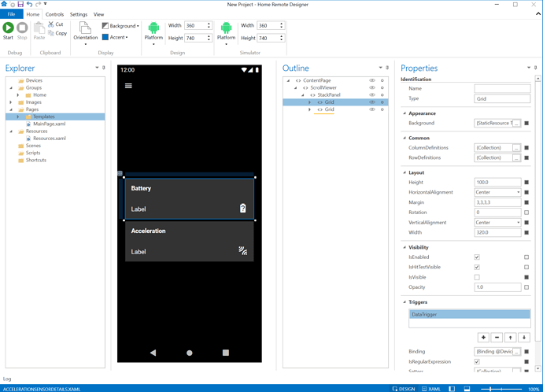Toggle eye visibility for StackPanel

[x=372, y=95]
